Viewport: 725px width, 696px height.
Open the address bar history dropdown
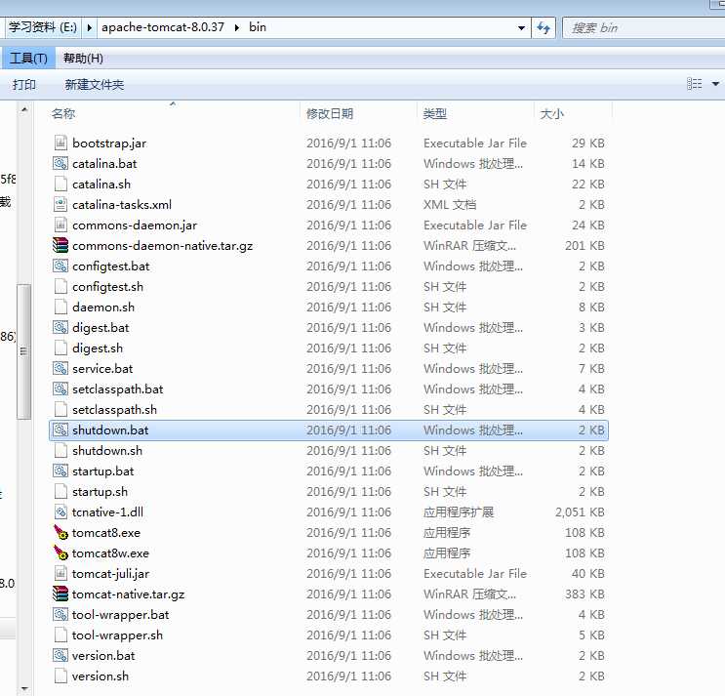(x=521, y=28)
